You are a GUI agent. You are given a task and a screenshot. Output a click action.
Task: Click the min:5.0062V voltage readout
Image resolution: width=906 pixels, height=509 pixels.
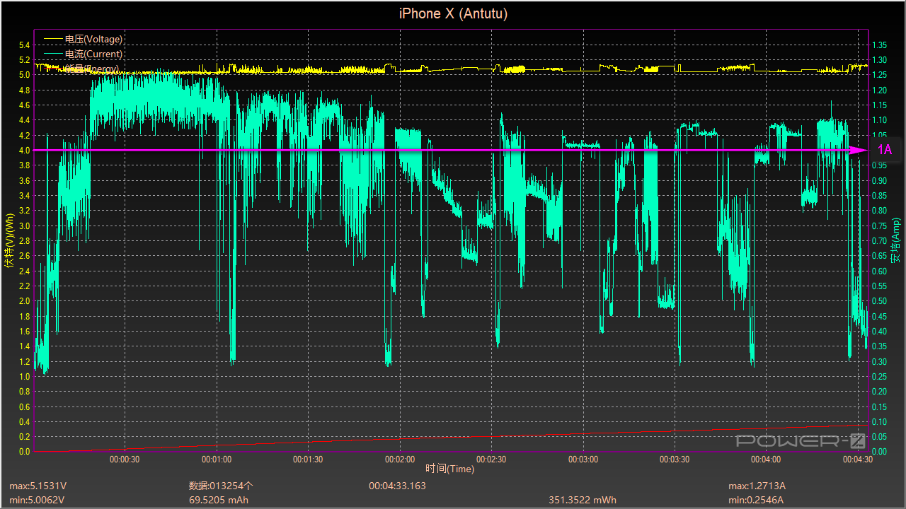[38, 500]
